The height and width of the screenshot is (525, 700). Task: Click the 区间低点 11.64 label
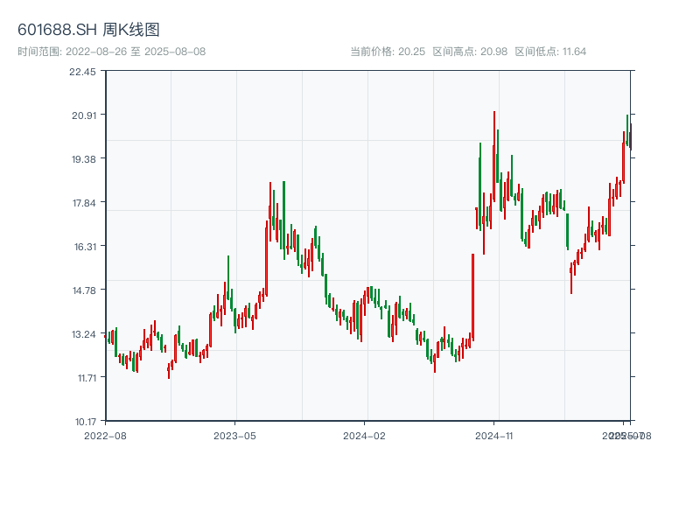pos(550,52)
